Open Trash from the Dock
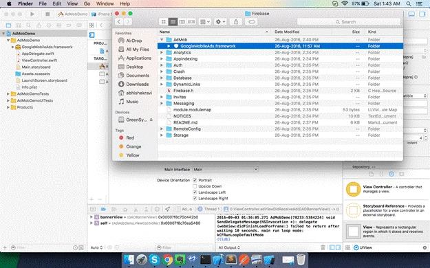 301,259
